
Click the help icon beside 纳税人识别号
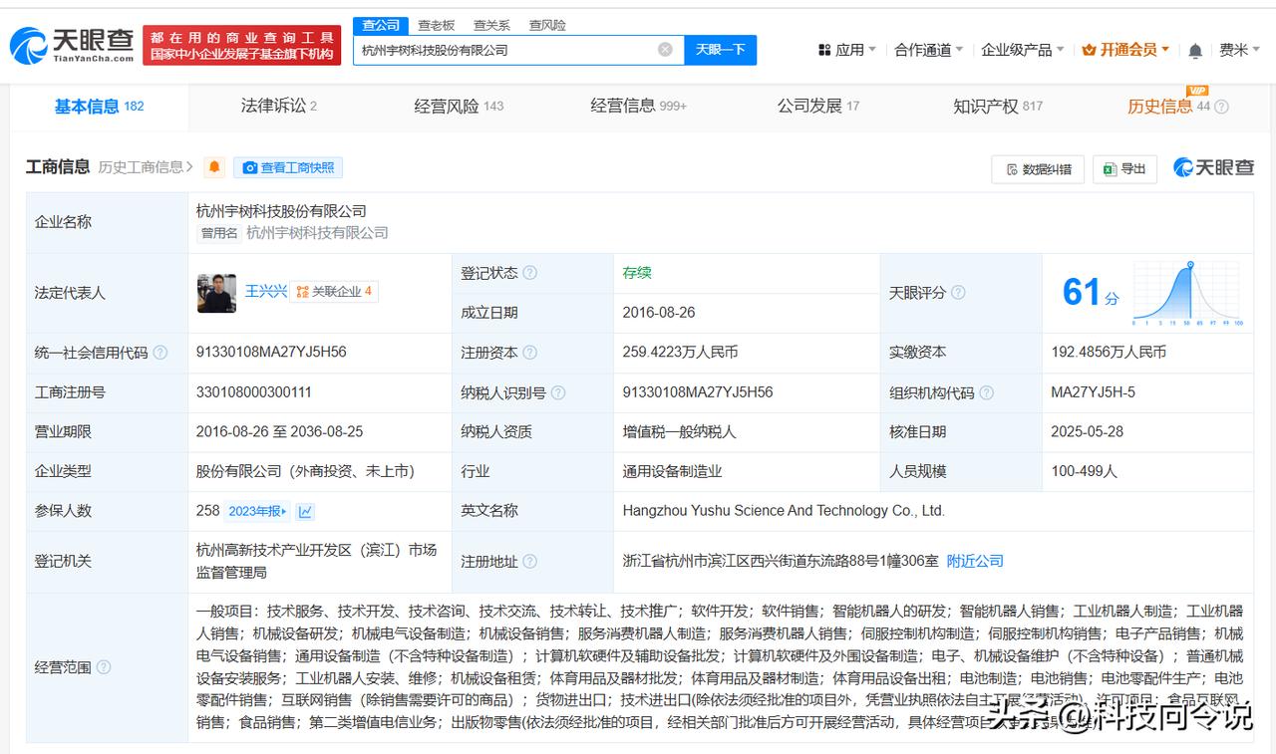pyautogui.click(x=558, y=392)
